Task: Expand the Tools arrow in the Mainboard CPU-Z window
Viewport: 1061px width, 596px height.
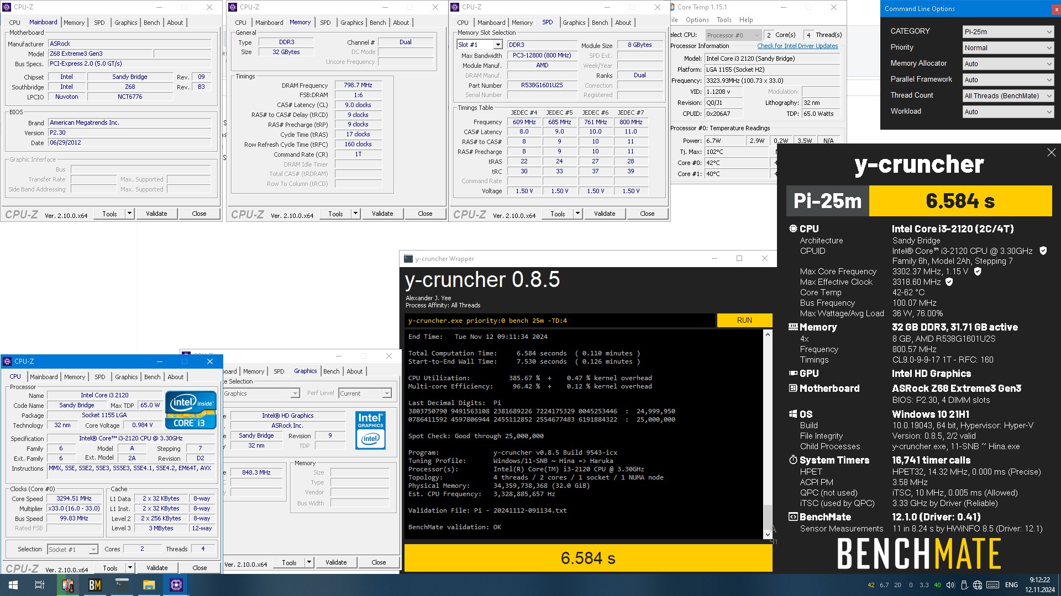Action: [130, 214]
